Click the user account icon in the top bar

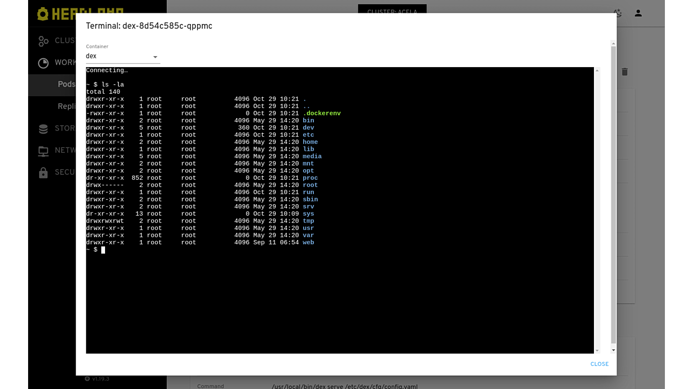[x=638, y=13]
